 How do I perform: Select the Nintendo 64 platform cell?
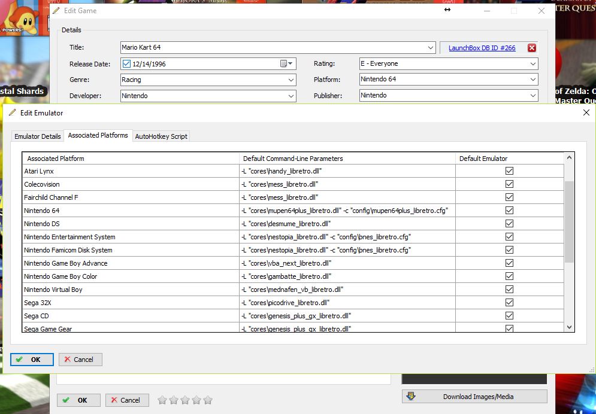[131, 211]
